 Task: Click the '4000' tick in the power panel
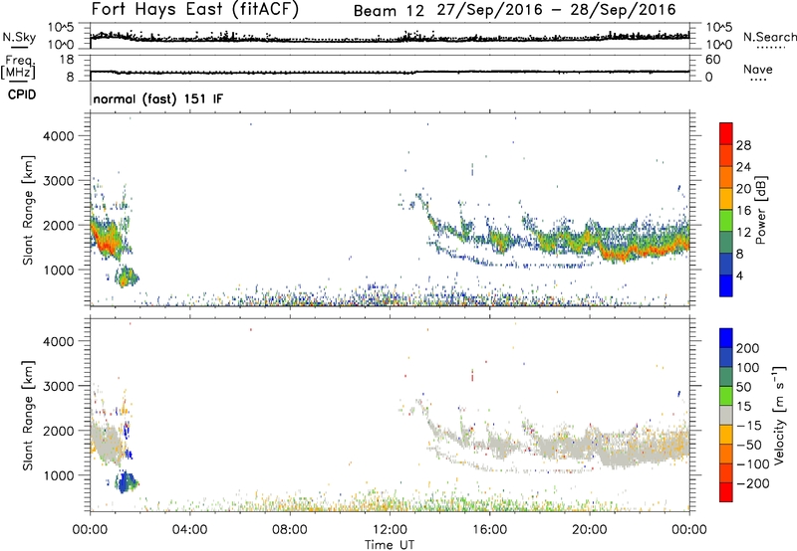pyautogui.click(x=58, y=136)
